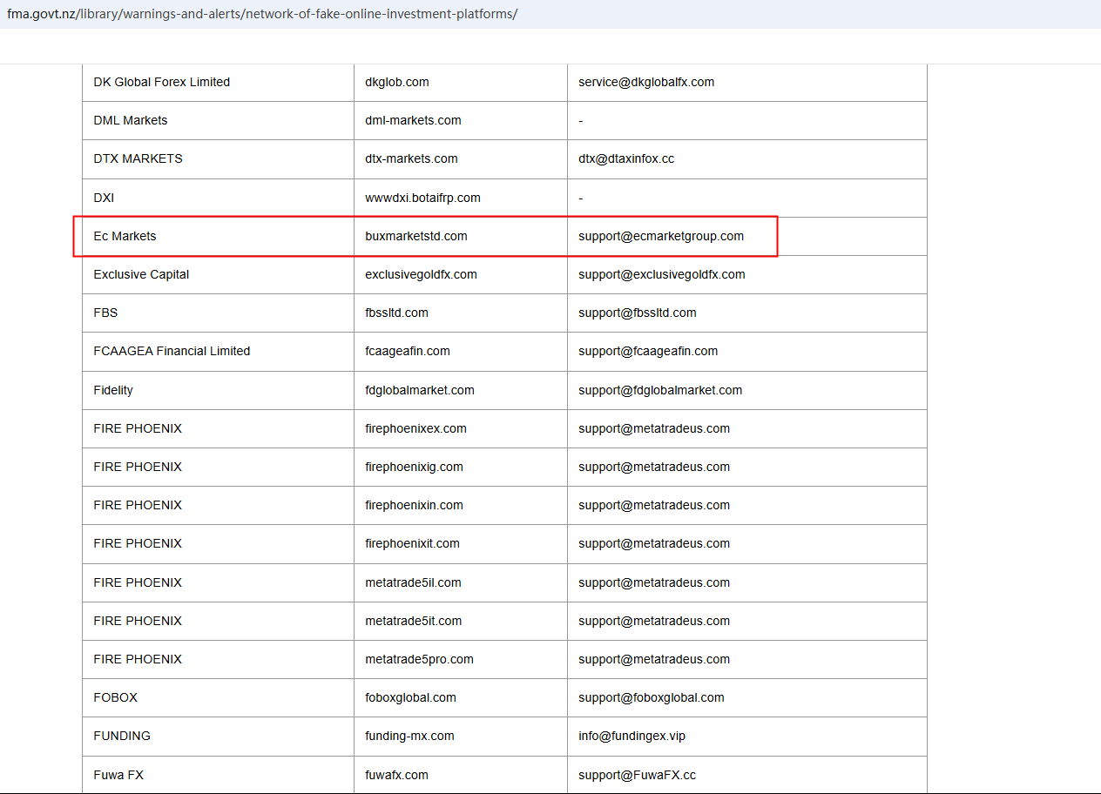Click the support@fdglobalmarket.com email

(660, 390)
